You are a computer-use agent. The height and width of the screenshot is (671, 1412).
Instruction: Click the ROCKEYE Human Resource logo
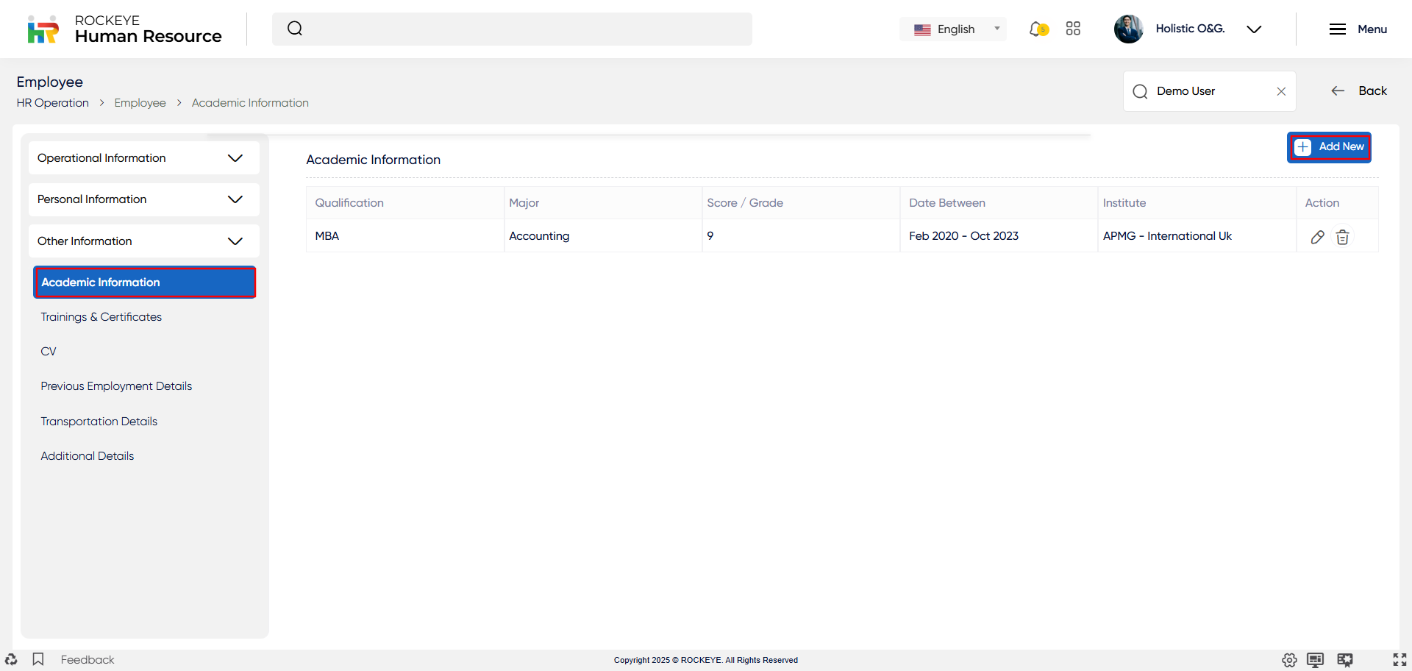tap(124, 29)
